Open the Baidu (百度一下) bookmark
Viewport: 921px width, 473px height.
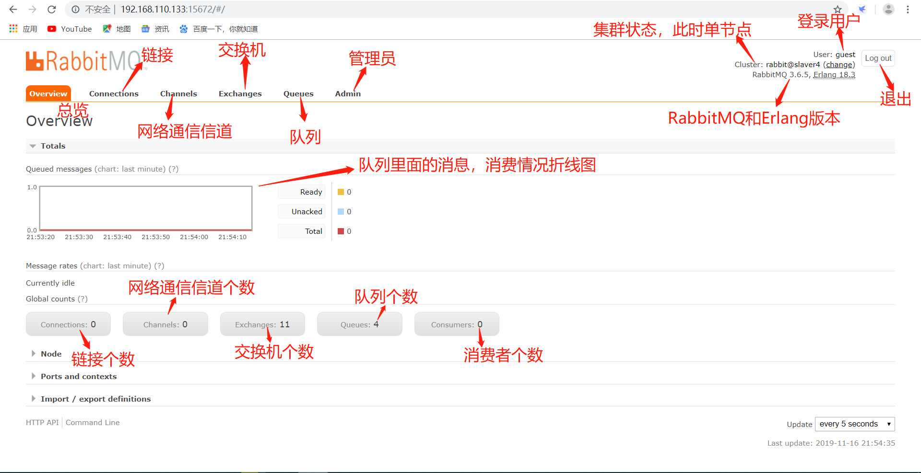click(x=218, y=29)
